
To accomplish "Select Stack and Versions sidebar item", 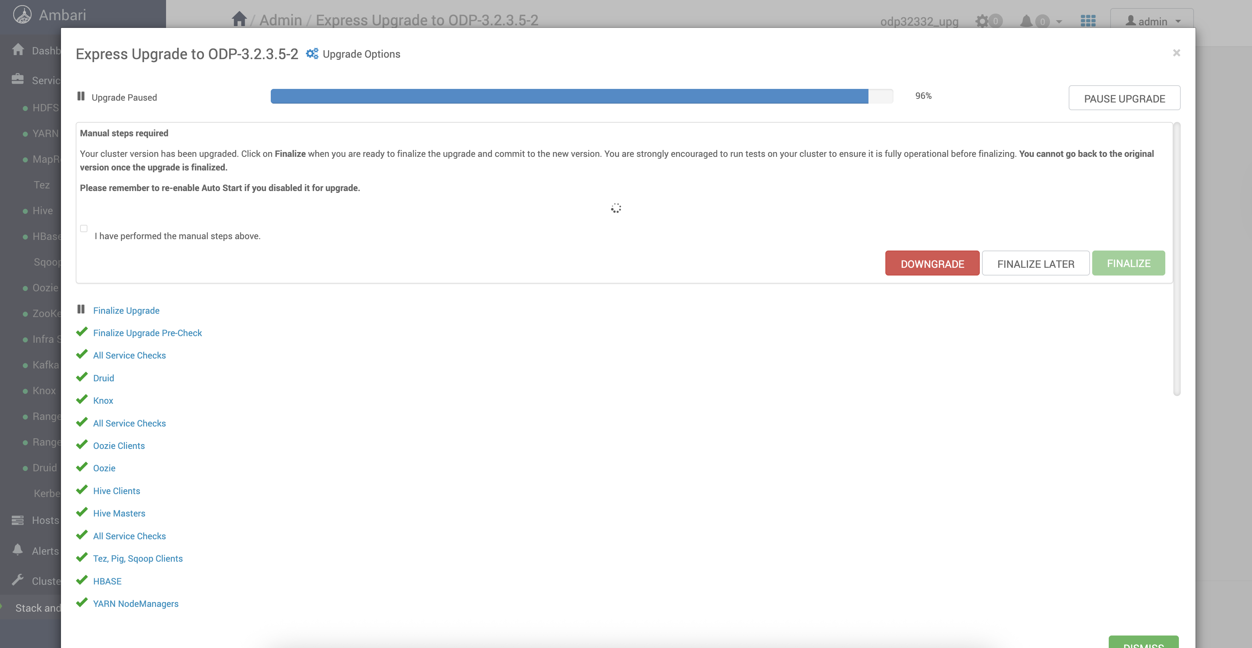I will [38, 608].
